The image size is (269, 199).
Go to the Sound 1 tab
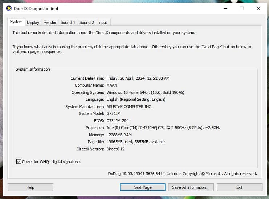[x=68, y=22]
